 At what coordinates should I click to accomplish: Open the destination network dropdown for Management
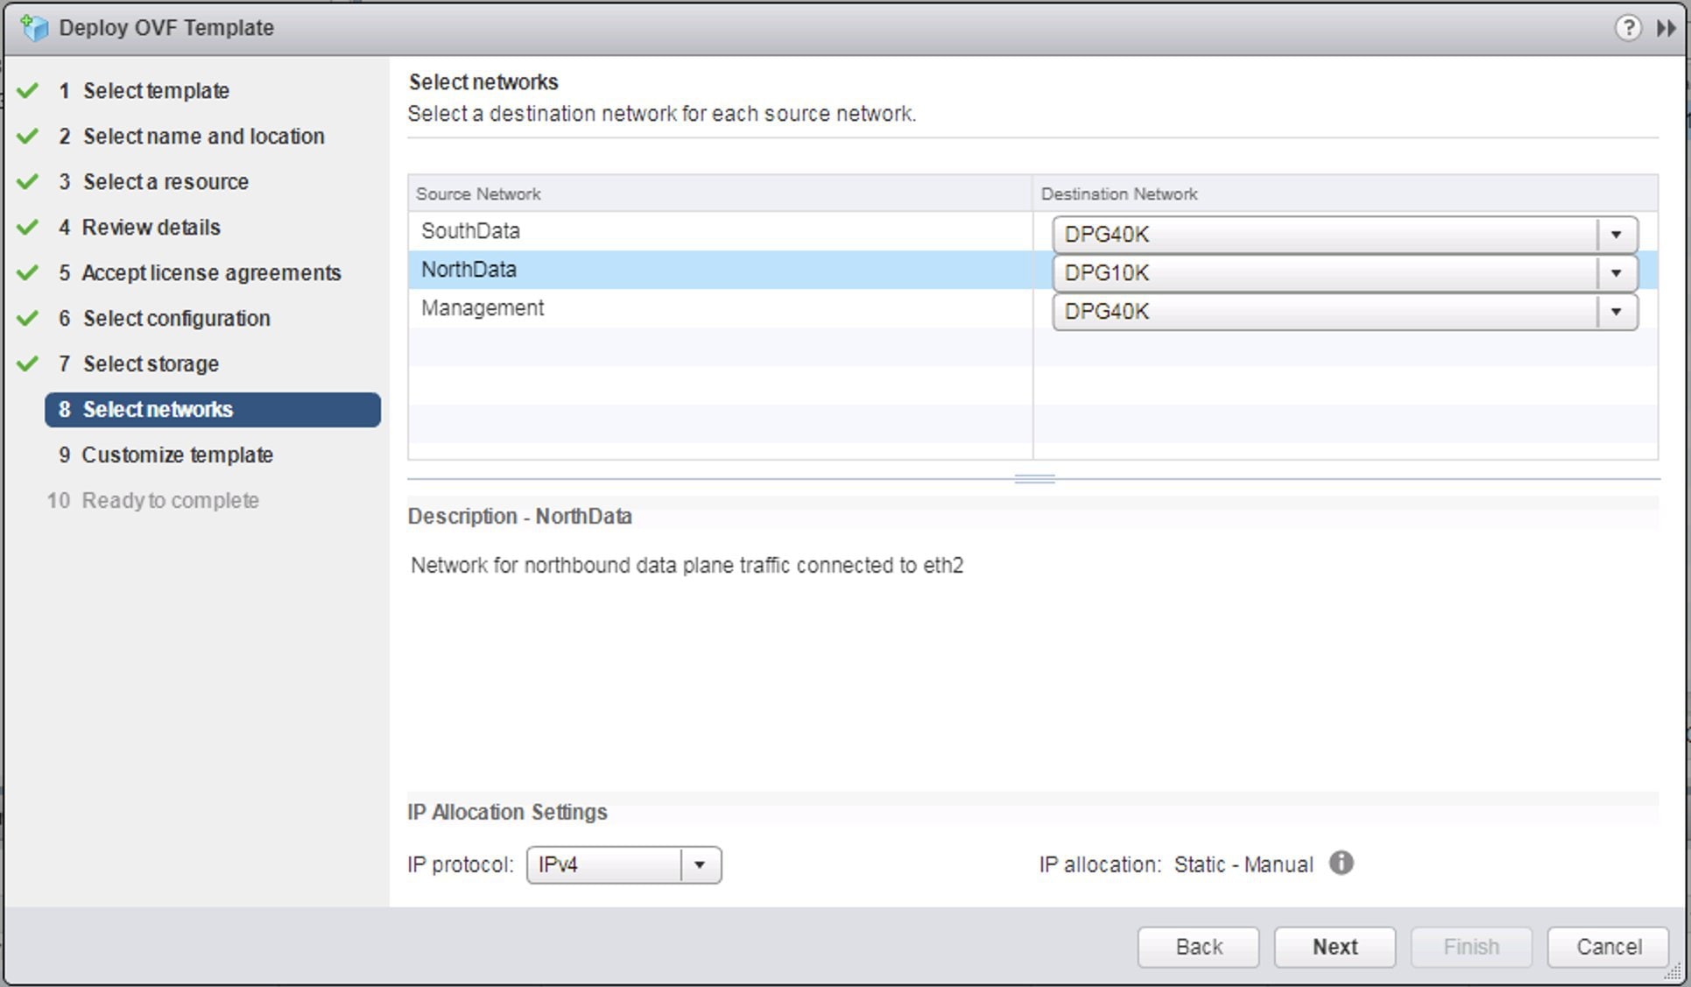[1617, 311]
